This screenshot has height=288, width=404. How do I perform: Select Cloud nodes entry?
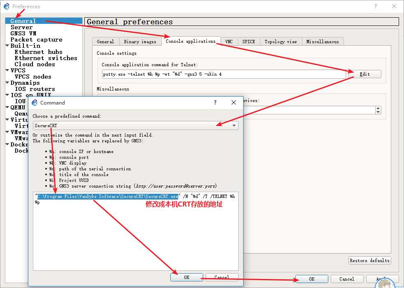[x=35, y=64]
